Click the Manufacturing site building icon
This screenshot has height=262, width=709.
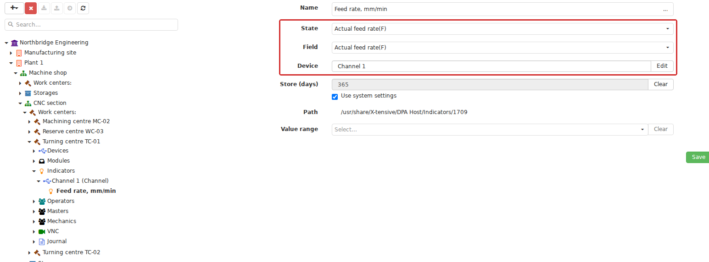coord(19,53)
